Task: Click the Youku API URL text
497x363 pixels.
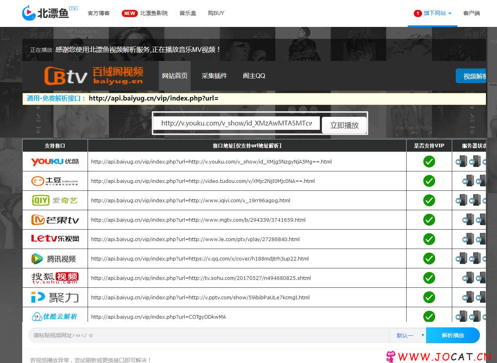Action: [211, 162]
